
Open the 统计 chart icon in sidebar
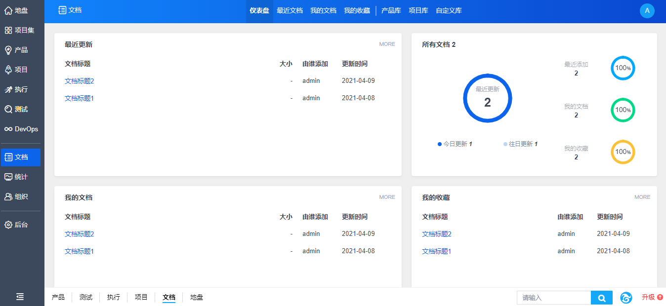pyautogui.click(x=8, y=177)
